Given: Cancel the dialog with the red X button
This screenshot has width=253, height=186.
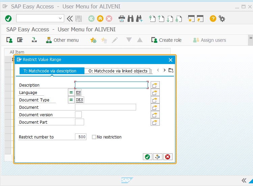Looking at the screenshot, I should [168, 157].
